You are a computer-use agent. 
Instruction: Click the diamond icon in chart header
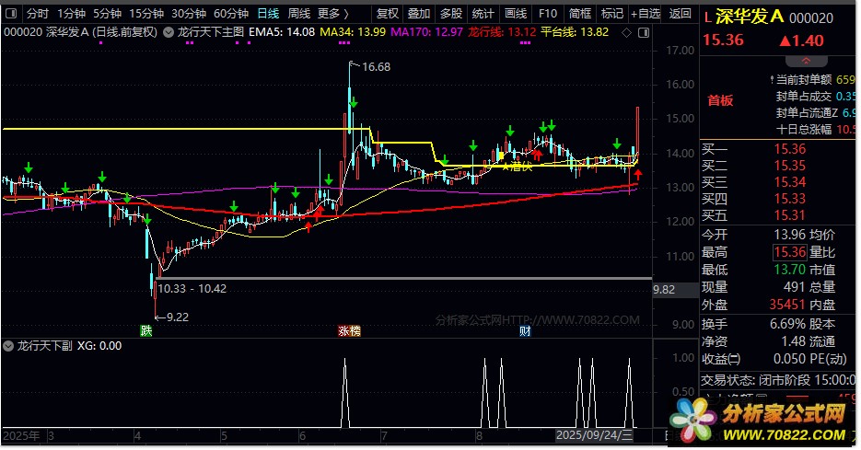(626, 33)
